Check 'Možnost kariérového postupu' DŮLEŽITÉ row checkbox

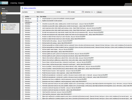[23, 41]
